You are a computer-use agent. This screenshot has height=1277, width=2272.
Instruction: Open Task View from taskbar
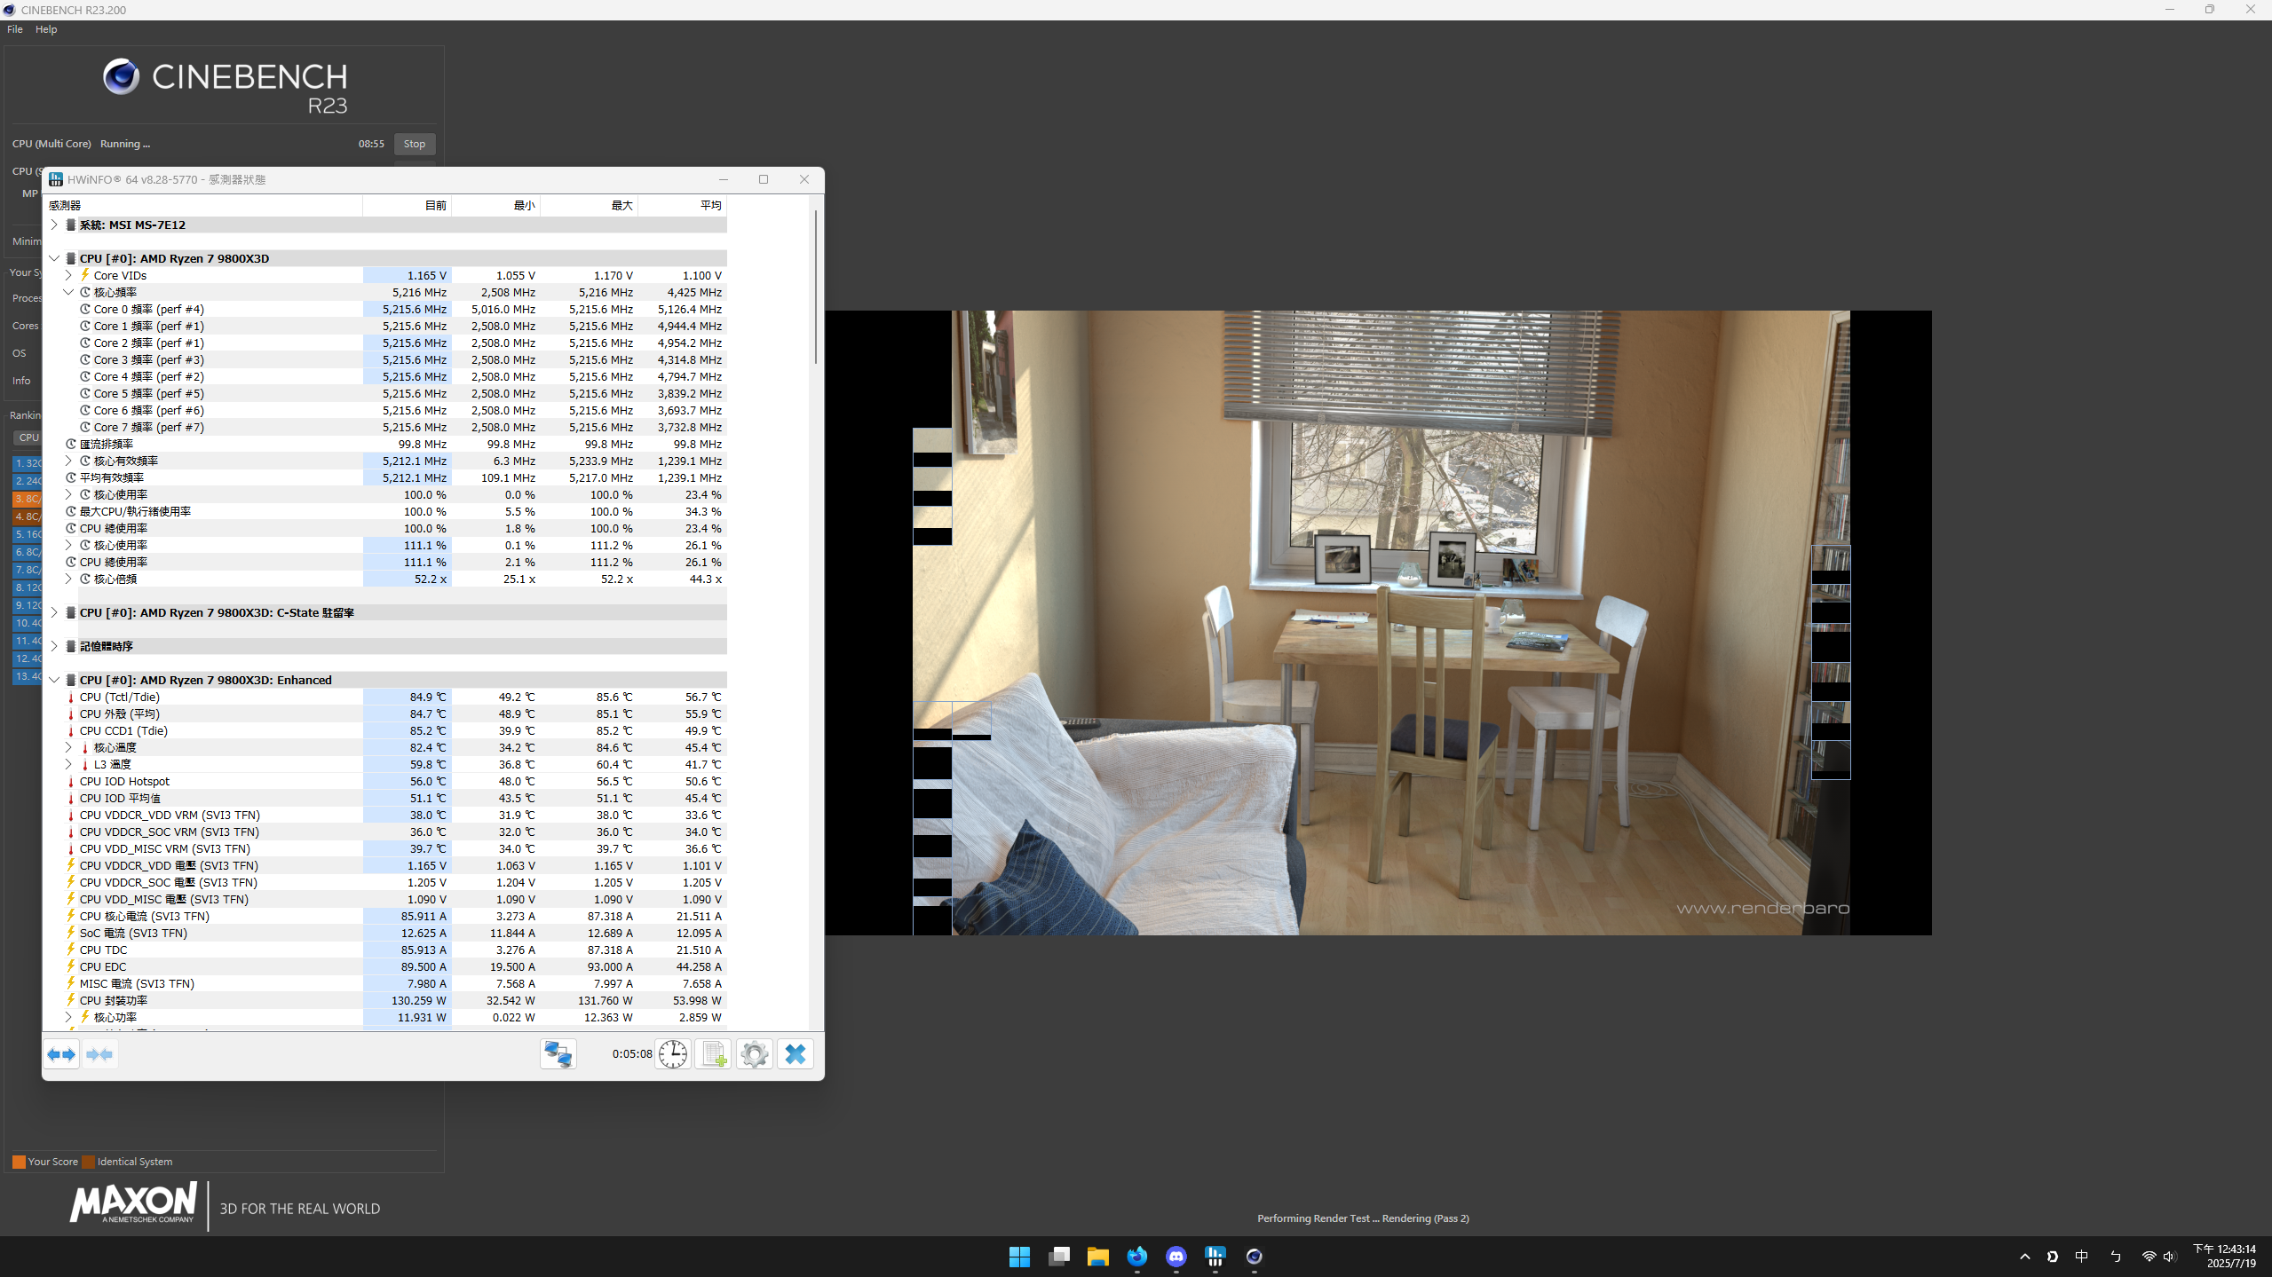coord(1058,1257)
